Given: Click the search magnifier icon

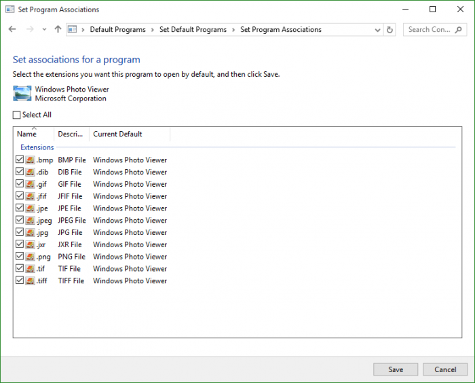Looking at the screenshot, I should [459, 30].
